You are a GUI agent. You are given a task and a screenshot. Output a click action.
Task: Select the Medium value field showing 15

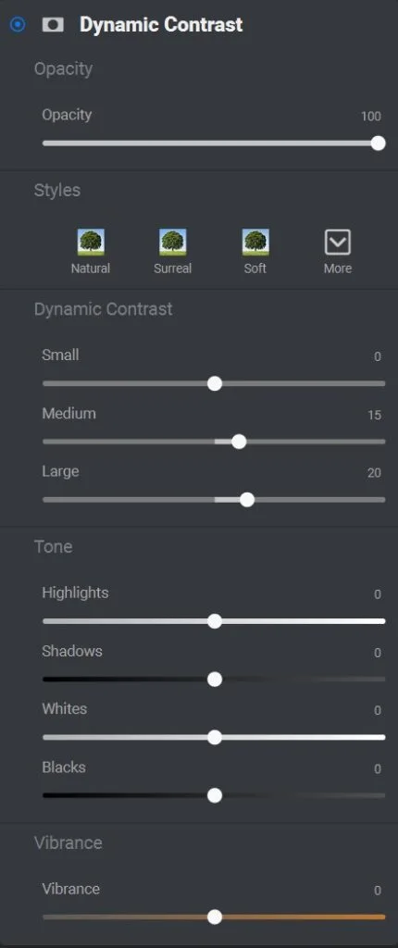pos(375,416)
